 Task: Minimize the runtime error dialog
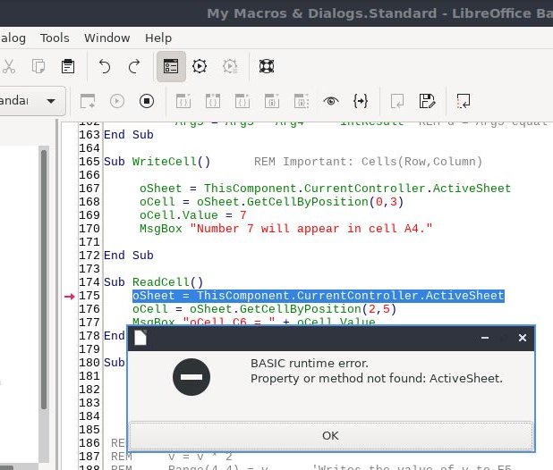(x=485, y=338)
